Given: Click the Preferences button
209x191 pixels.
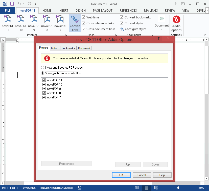Looking at the screenshot, I should (x=66, y=164).
